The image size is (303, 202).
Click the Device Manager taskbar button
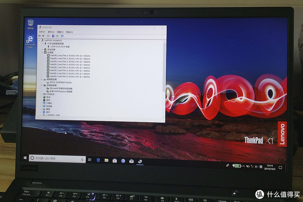(140, 162)
